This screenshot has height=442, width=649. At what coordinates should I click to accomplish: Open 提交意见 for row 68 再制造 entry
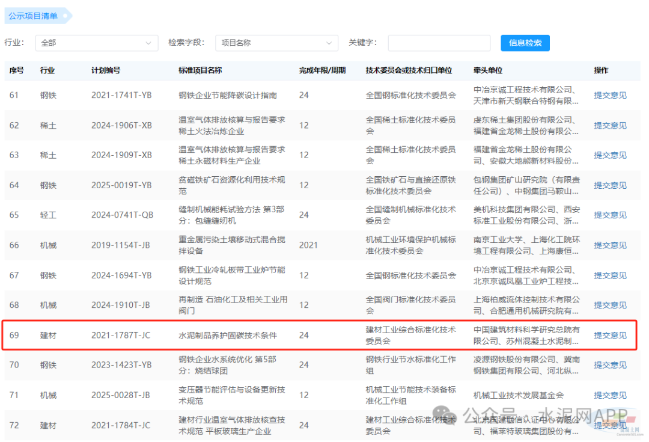pos(610,305)
